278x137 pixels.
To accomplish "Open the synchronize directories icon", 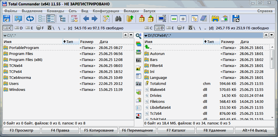I will coord(107,19).
